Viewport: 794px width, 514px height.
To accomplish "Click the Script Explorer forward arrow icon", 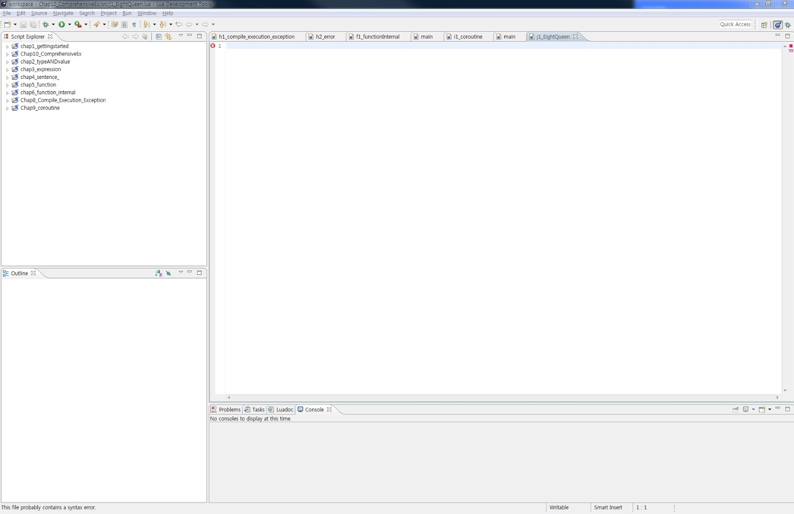I will (135, 36).
